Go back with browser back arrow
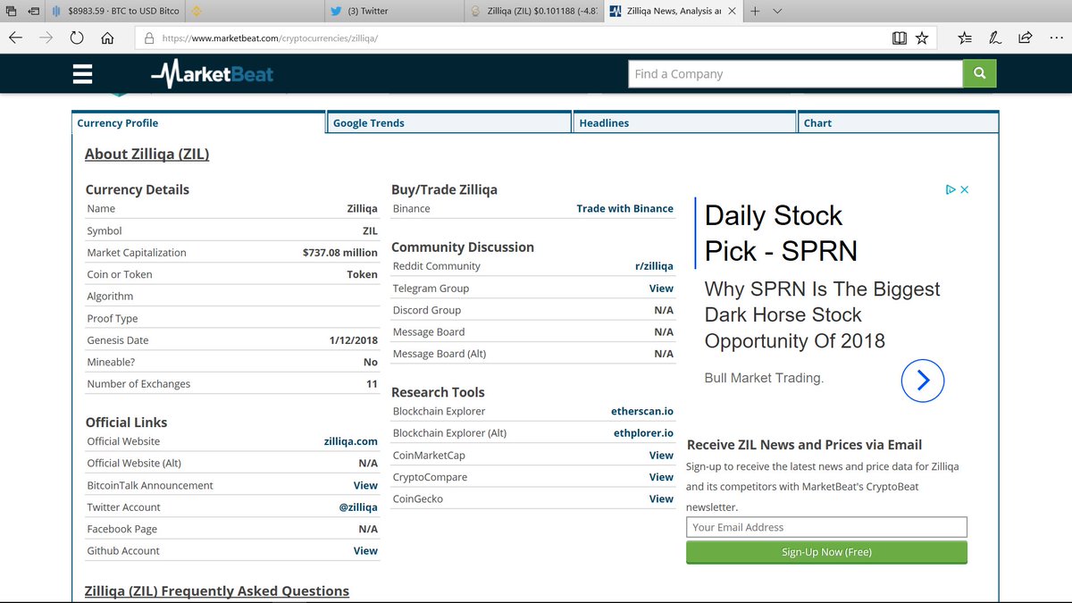 15,38
